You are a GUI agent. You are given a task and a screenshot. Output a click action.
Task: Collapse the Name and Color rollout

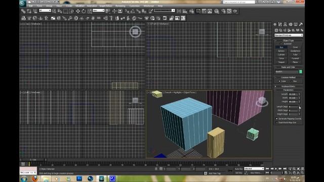click(288, 67)
